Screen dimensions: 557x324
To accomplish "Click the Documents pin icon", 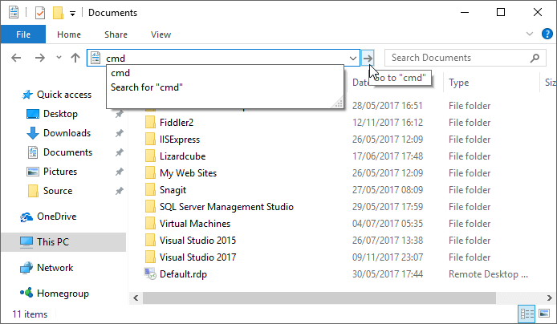I will click(119, 152).
